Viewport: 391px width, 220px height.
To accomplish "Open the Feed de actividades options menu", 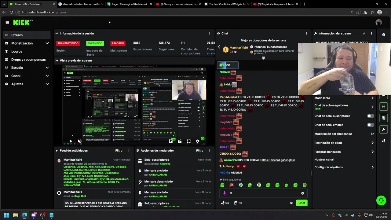I will tap(129, 151).
